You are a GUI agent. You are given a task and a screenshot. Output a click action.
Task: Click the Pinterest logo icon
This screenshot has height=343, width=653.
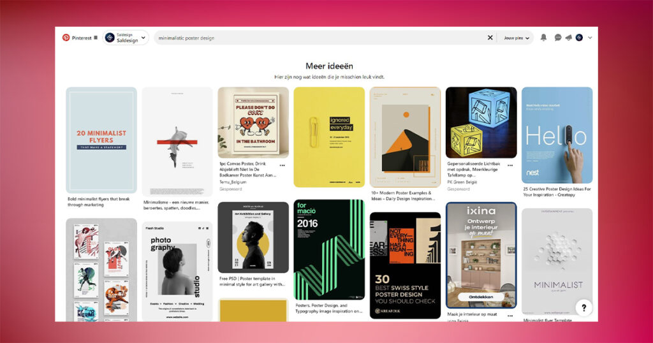pos(66,38)
